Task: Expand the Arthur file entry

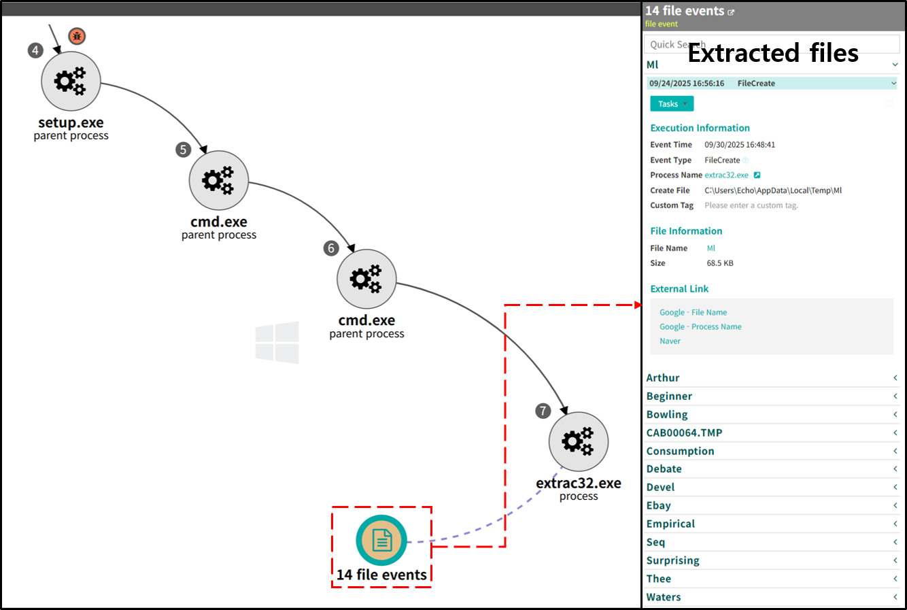Action: tap(895, 378)
